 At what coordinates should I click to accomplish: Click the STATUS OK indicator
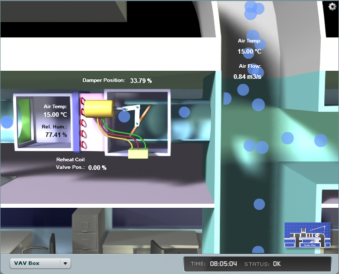[x=277, y=263]
